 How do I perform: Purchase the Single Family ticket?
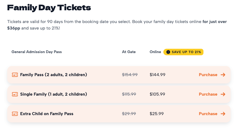point(208,94)
